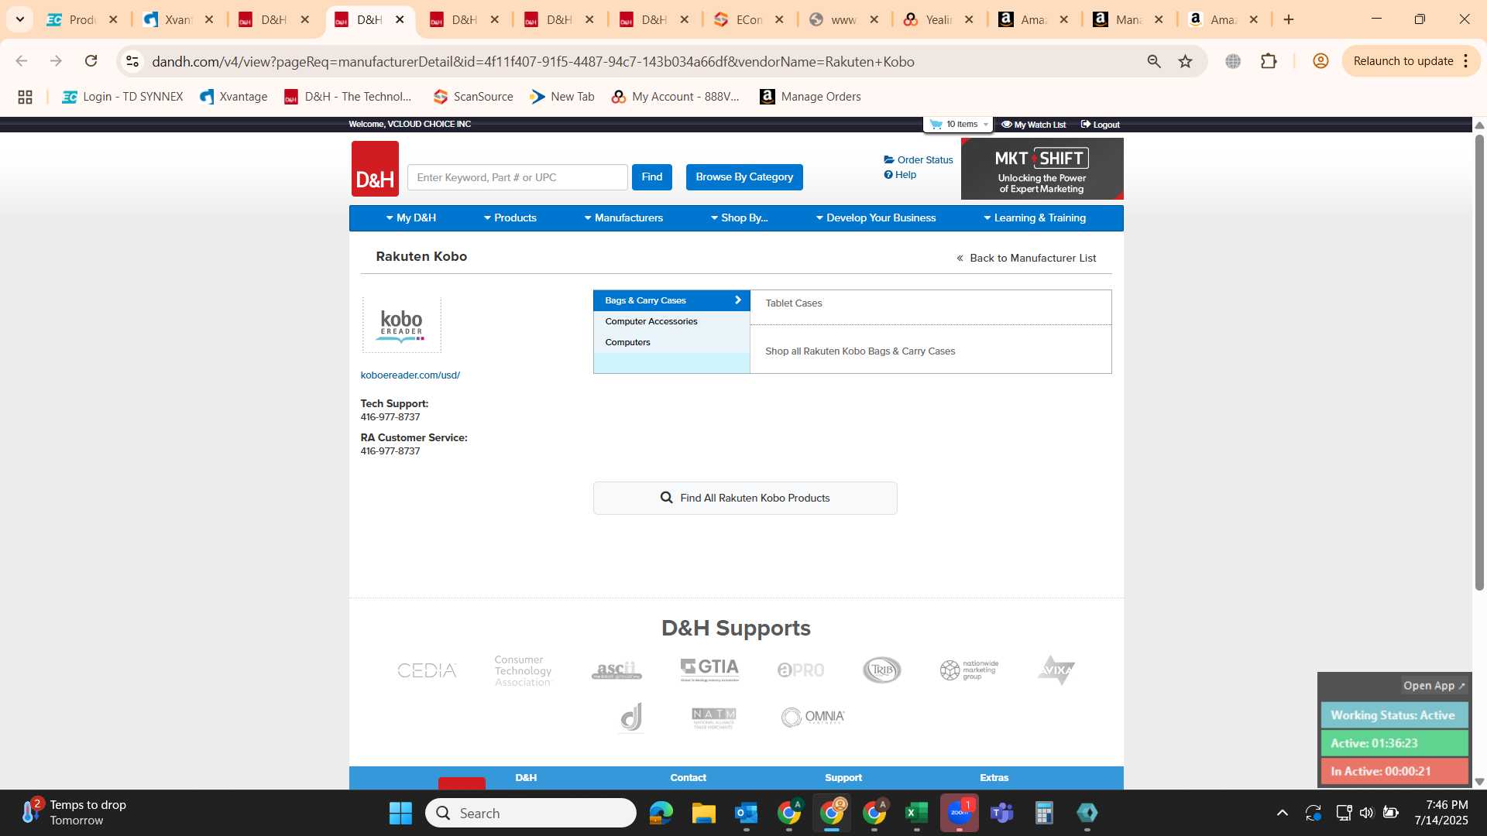The height and width of the screenshot is (836, 1487).
Task: Open Manage Orders bookmark
Action: (810, 97)
